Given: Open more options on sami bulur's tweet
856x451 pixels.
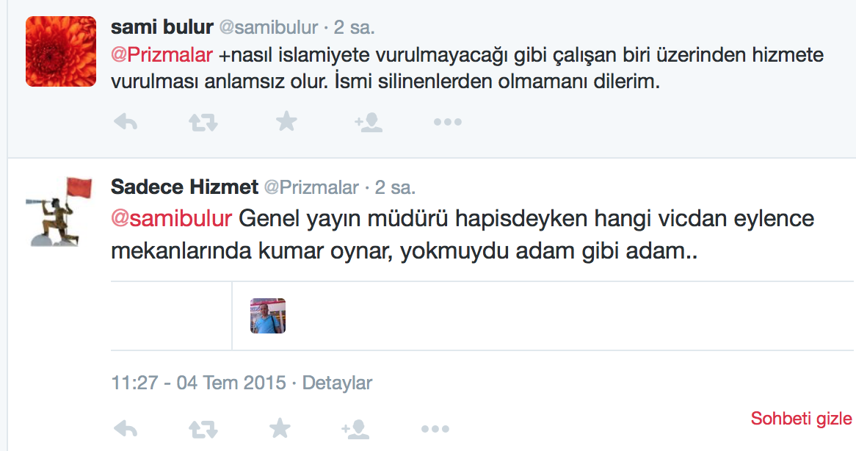Looking at the screenshot, I should (447, 122).
